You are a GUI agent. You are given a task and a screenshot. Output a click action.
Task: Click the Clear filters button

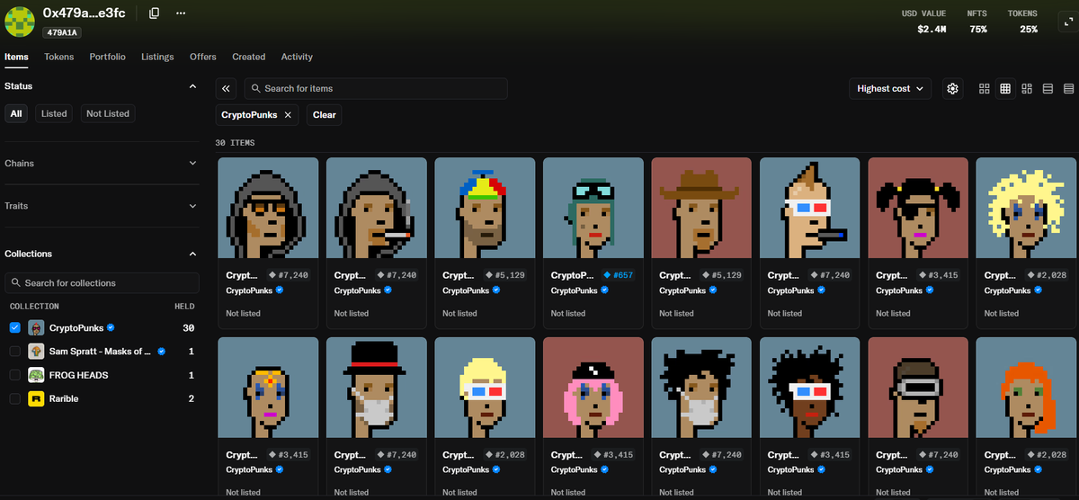coord(325,115)
